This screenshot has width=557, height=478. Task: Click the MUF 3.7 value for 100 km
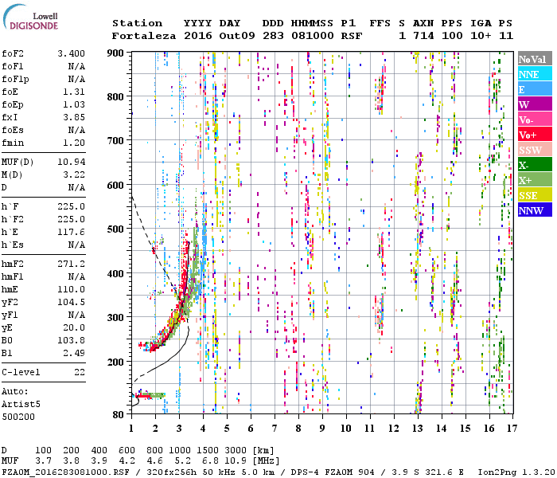click(x=43, y=460)
